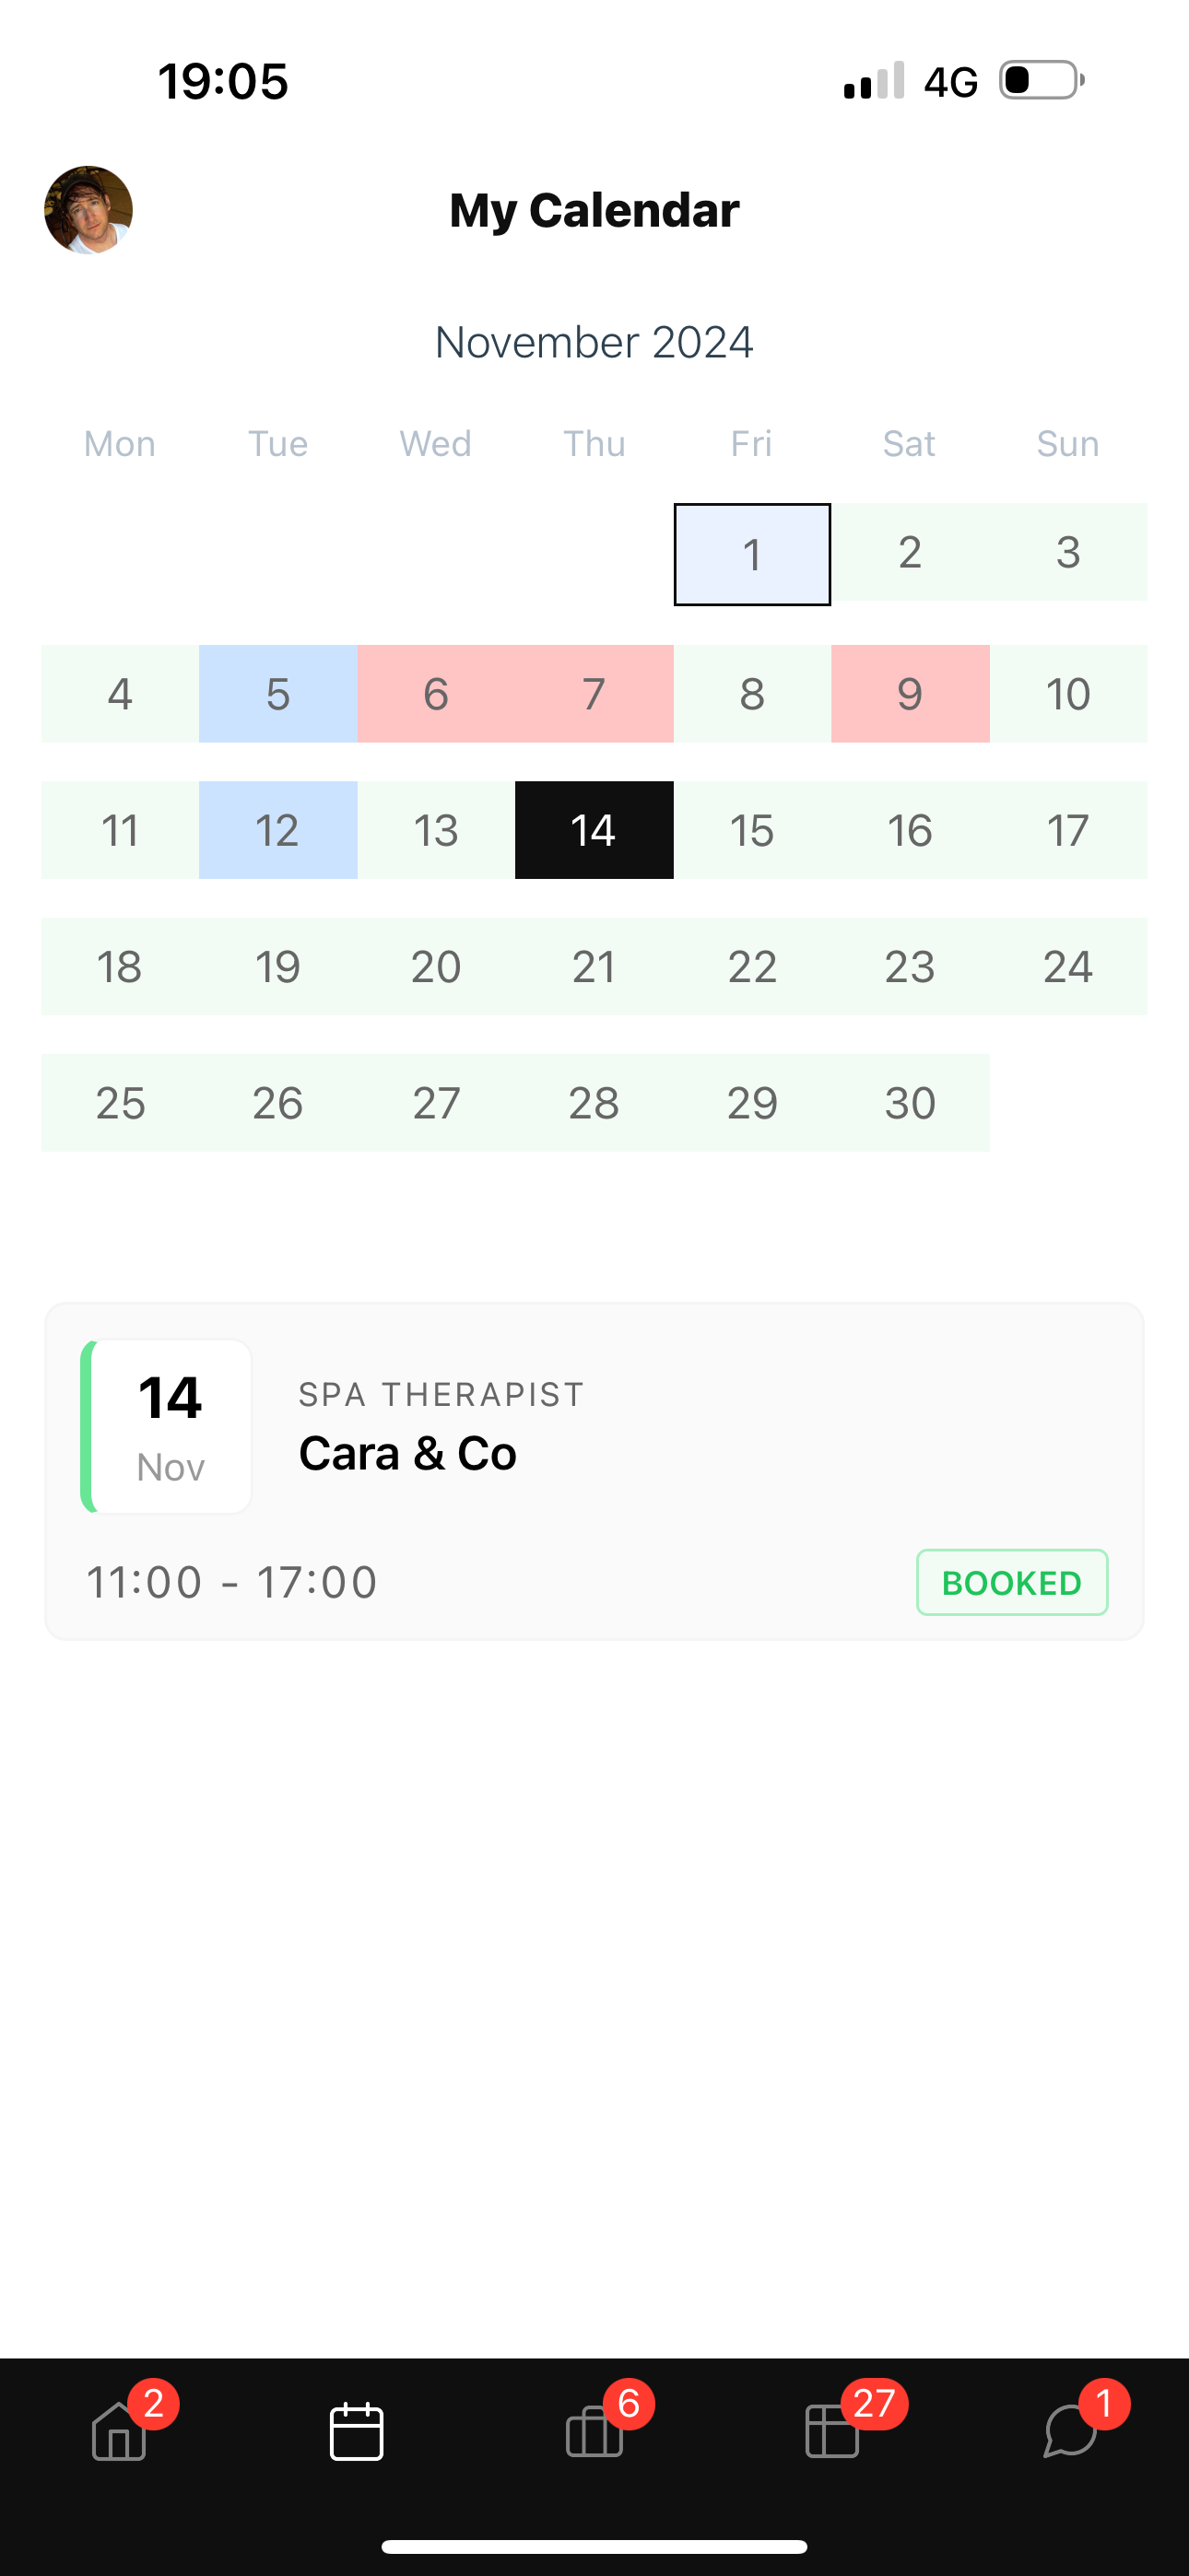1189x2576 pixels.
Task: Tap the 14 Nov date tile
Action: 166,1427
